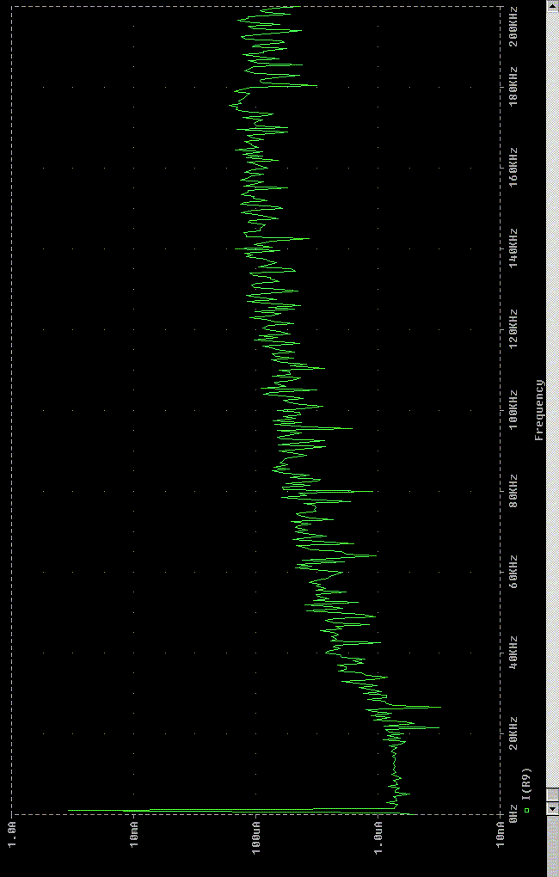
Task: Click the 80KHz frequency axis label
Action: tap(513, 491)
